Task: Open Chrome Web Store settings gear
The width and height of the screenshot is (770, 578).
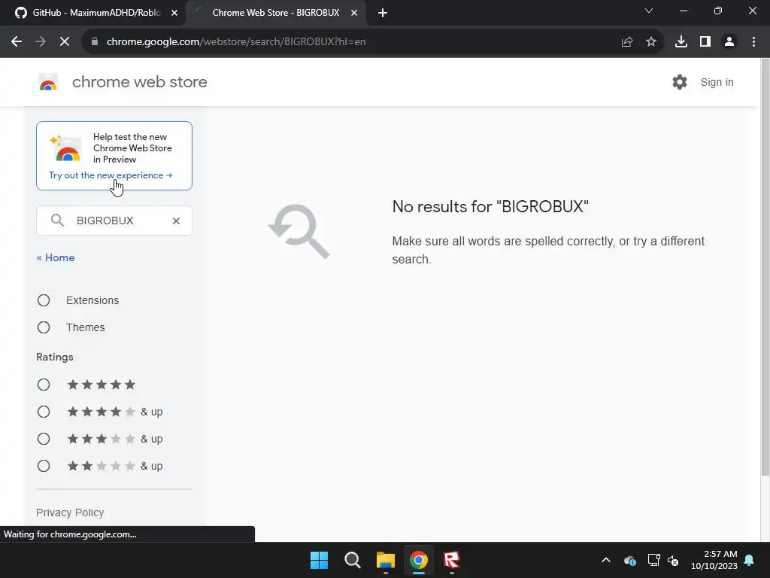Action: (x=680, y=82)
